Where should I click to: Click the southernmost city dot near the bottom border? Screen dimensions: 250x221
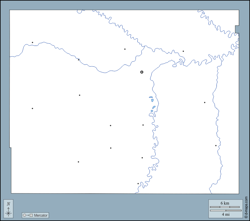coord(138,183)
